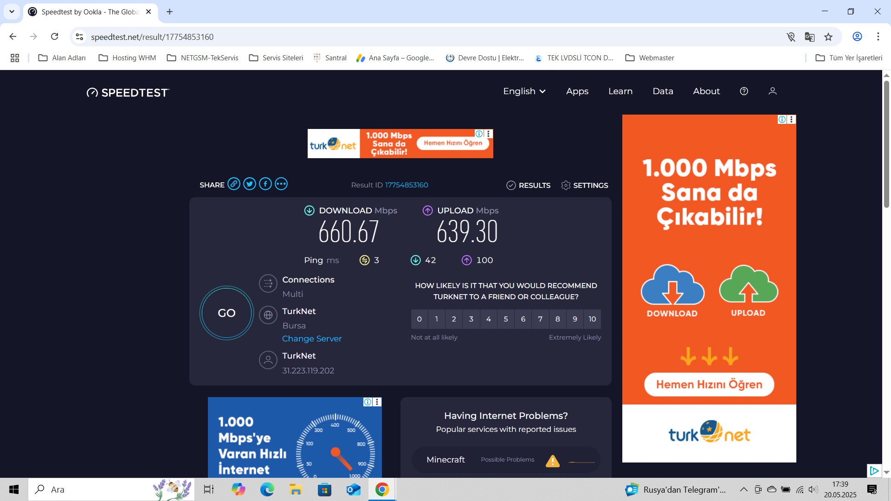Open File Explorer from taskbar
Screen dimensions: 891x501
(x=296, y=489)
